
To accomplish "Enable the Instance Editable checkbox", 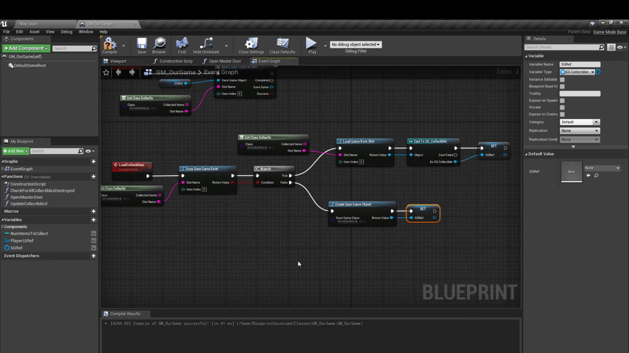I will [x=562, y=79].
